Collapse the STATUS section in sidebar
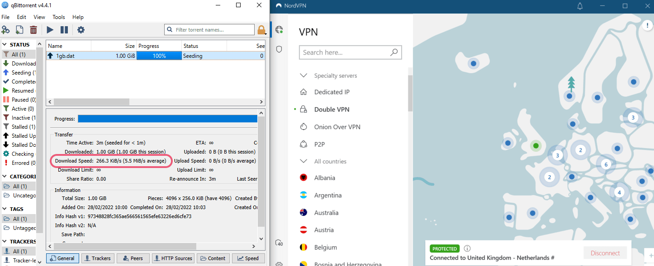 coord(5,45)
